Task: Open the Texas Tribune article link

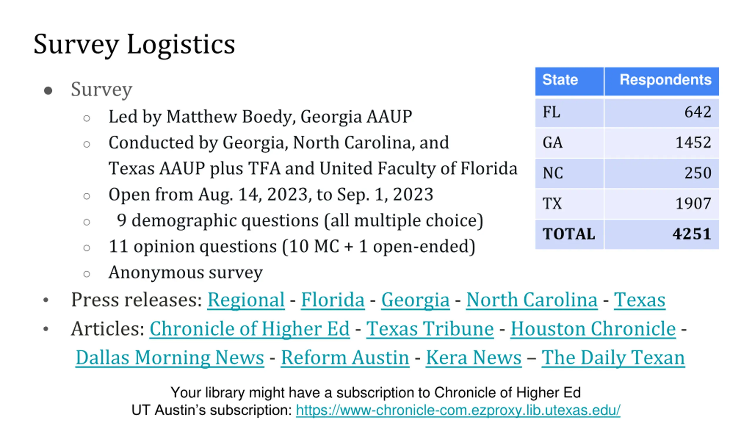Action: pyautogui.click(x=430, y=329)
